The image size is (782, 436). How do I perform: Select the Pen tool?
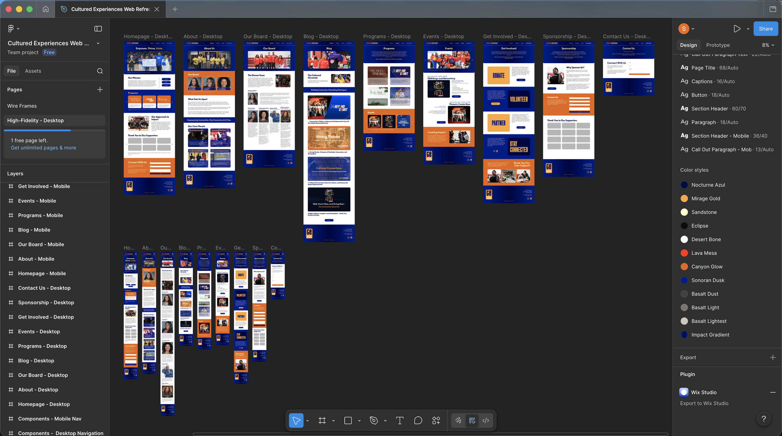click(374, 420)
